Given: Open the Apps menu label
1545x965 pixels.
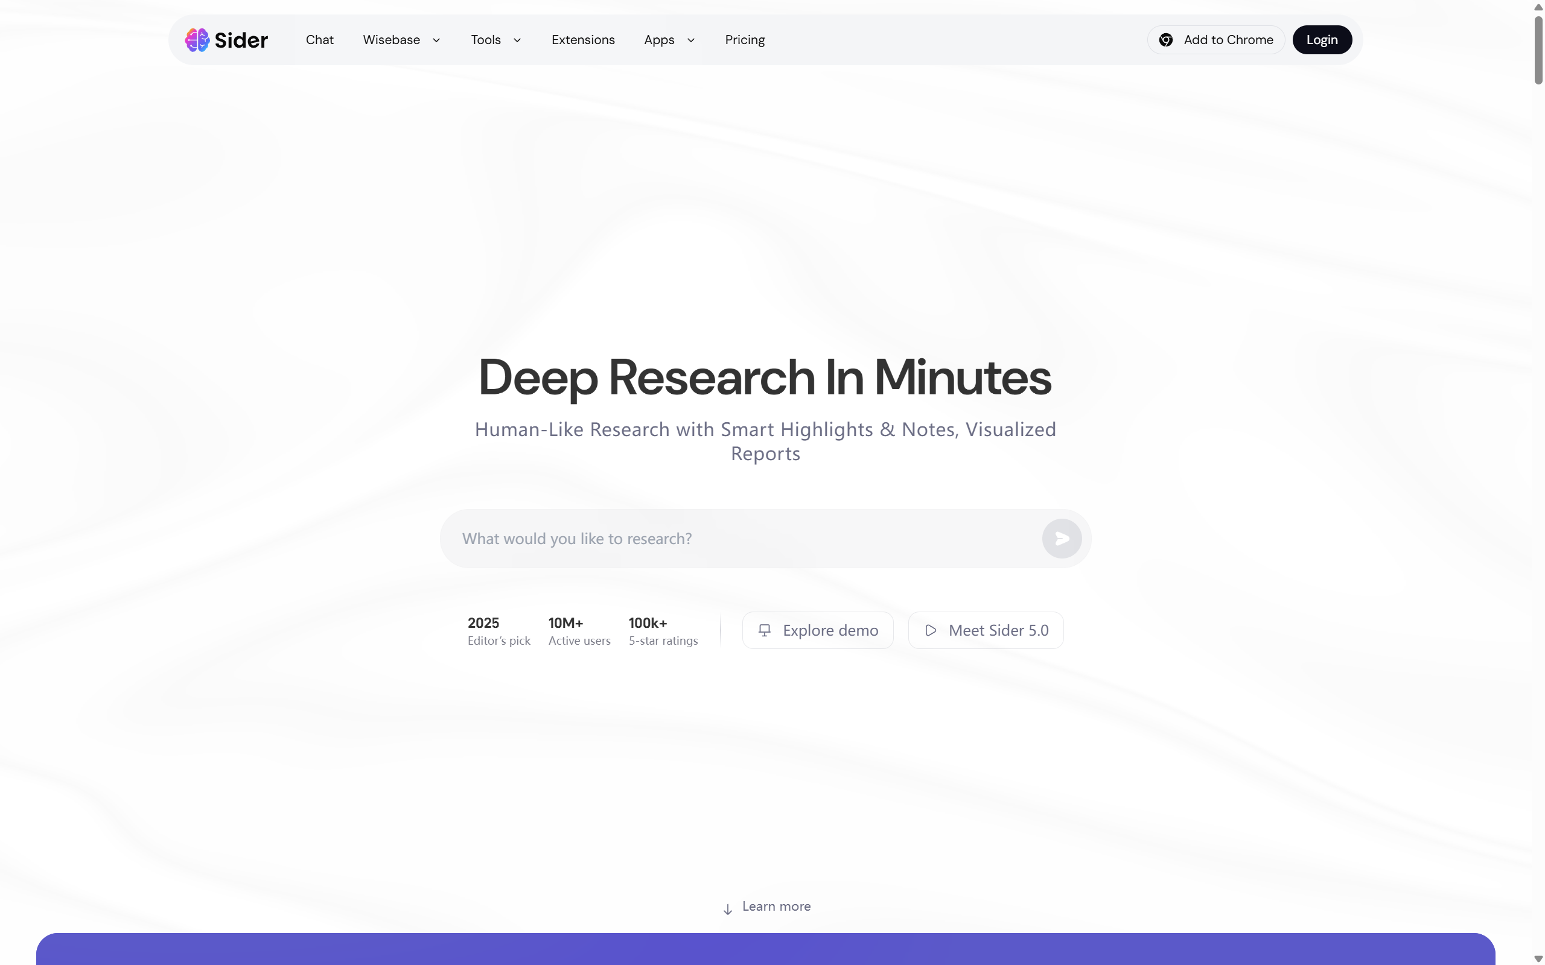Looking at the screenshot, I should tap(659, 40).
